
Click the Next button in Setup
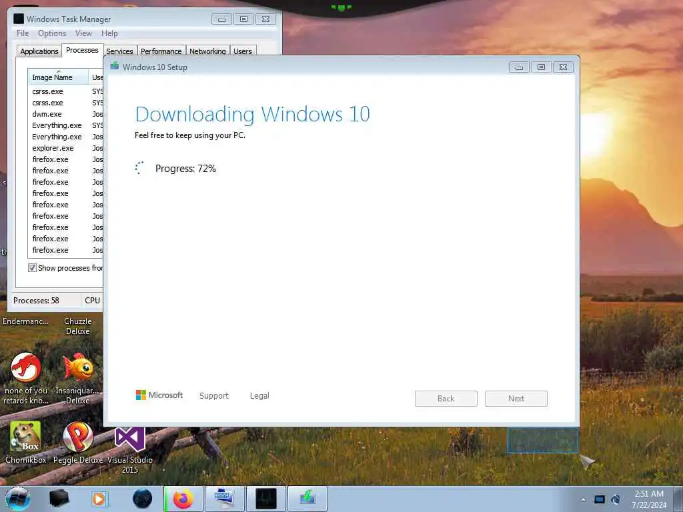(516, 399)
